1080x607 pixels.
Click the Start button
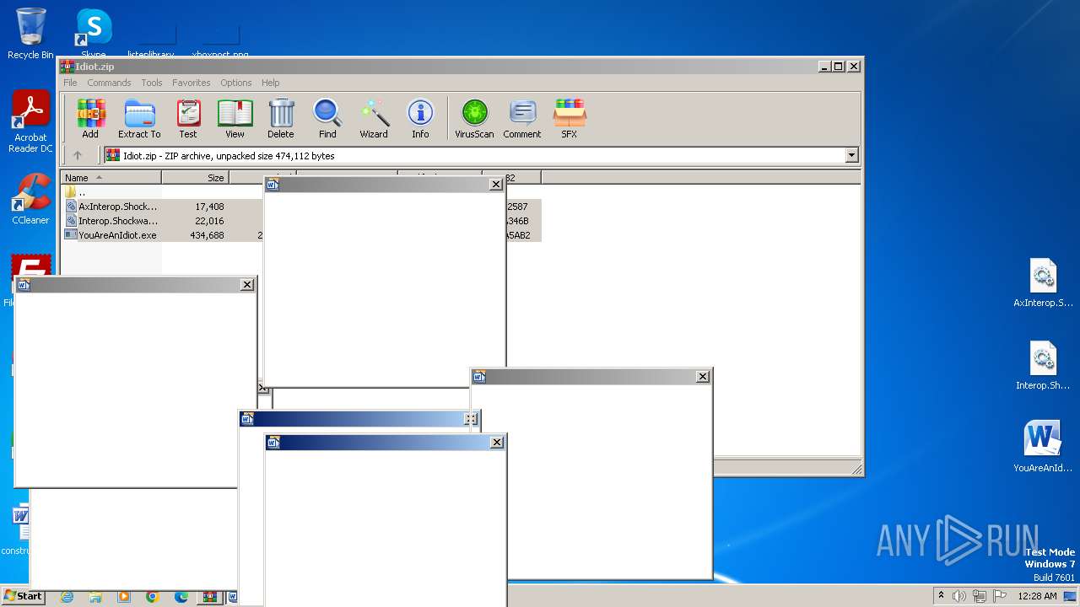click(x=23, y=596)
